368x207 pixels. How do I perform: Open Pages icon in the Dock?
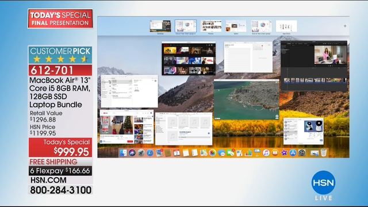pyautogui.click(x=239, y=153)
